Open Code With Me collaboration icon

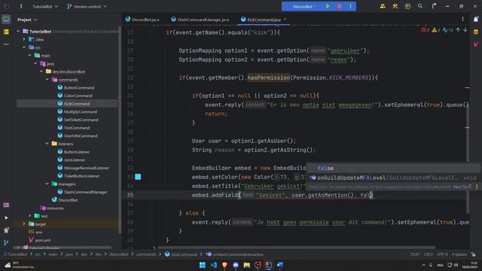click(383, 6)
